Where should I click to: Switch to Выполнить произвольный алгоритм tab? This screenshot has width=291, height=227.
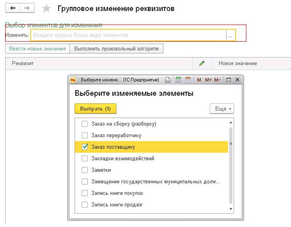point(117,49)
